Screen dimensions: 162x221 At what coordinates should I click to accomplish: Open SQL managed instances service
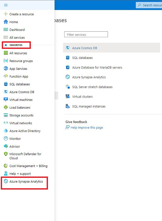(89, 106)
